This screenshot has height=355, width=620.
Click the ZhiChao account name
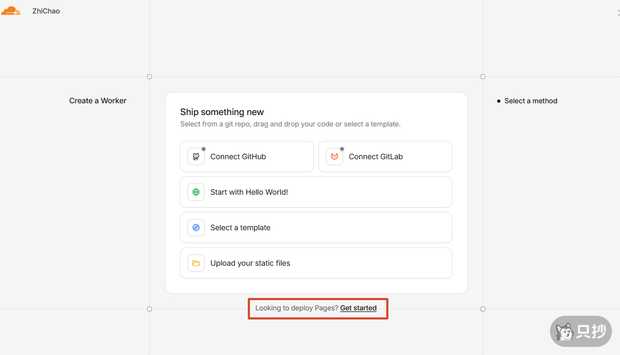click(x=46, y=11)
